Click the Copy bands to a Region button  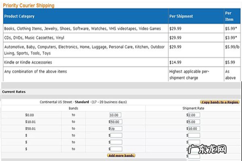point(219,102)
